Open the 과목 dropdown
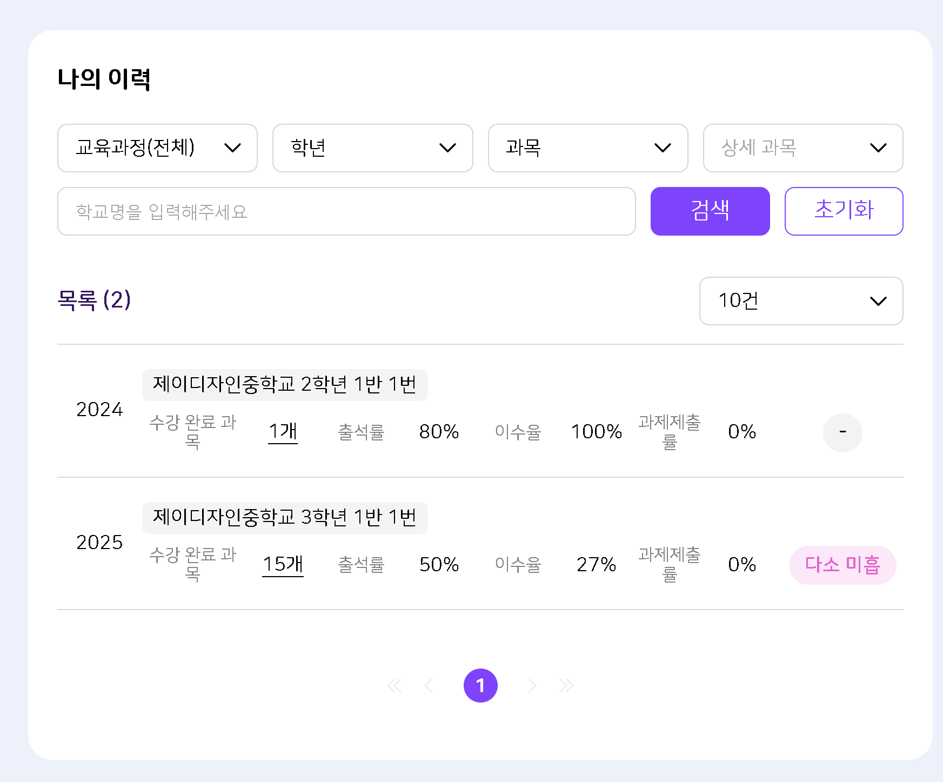 point(587,148)
